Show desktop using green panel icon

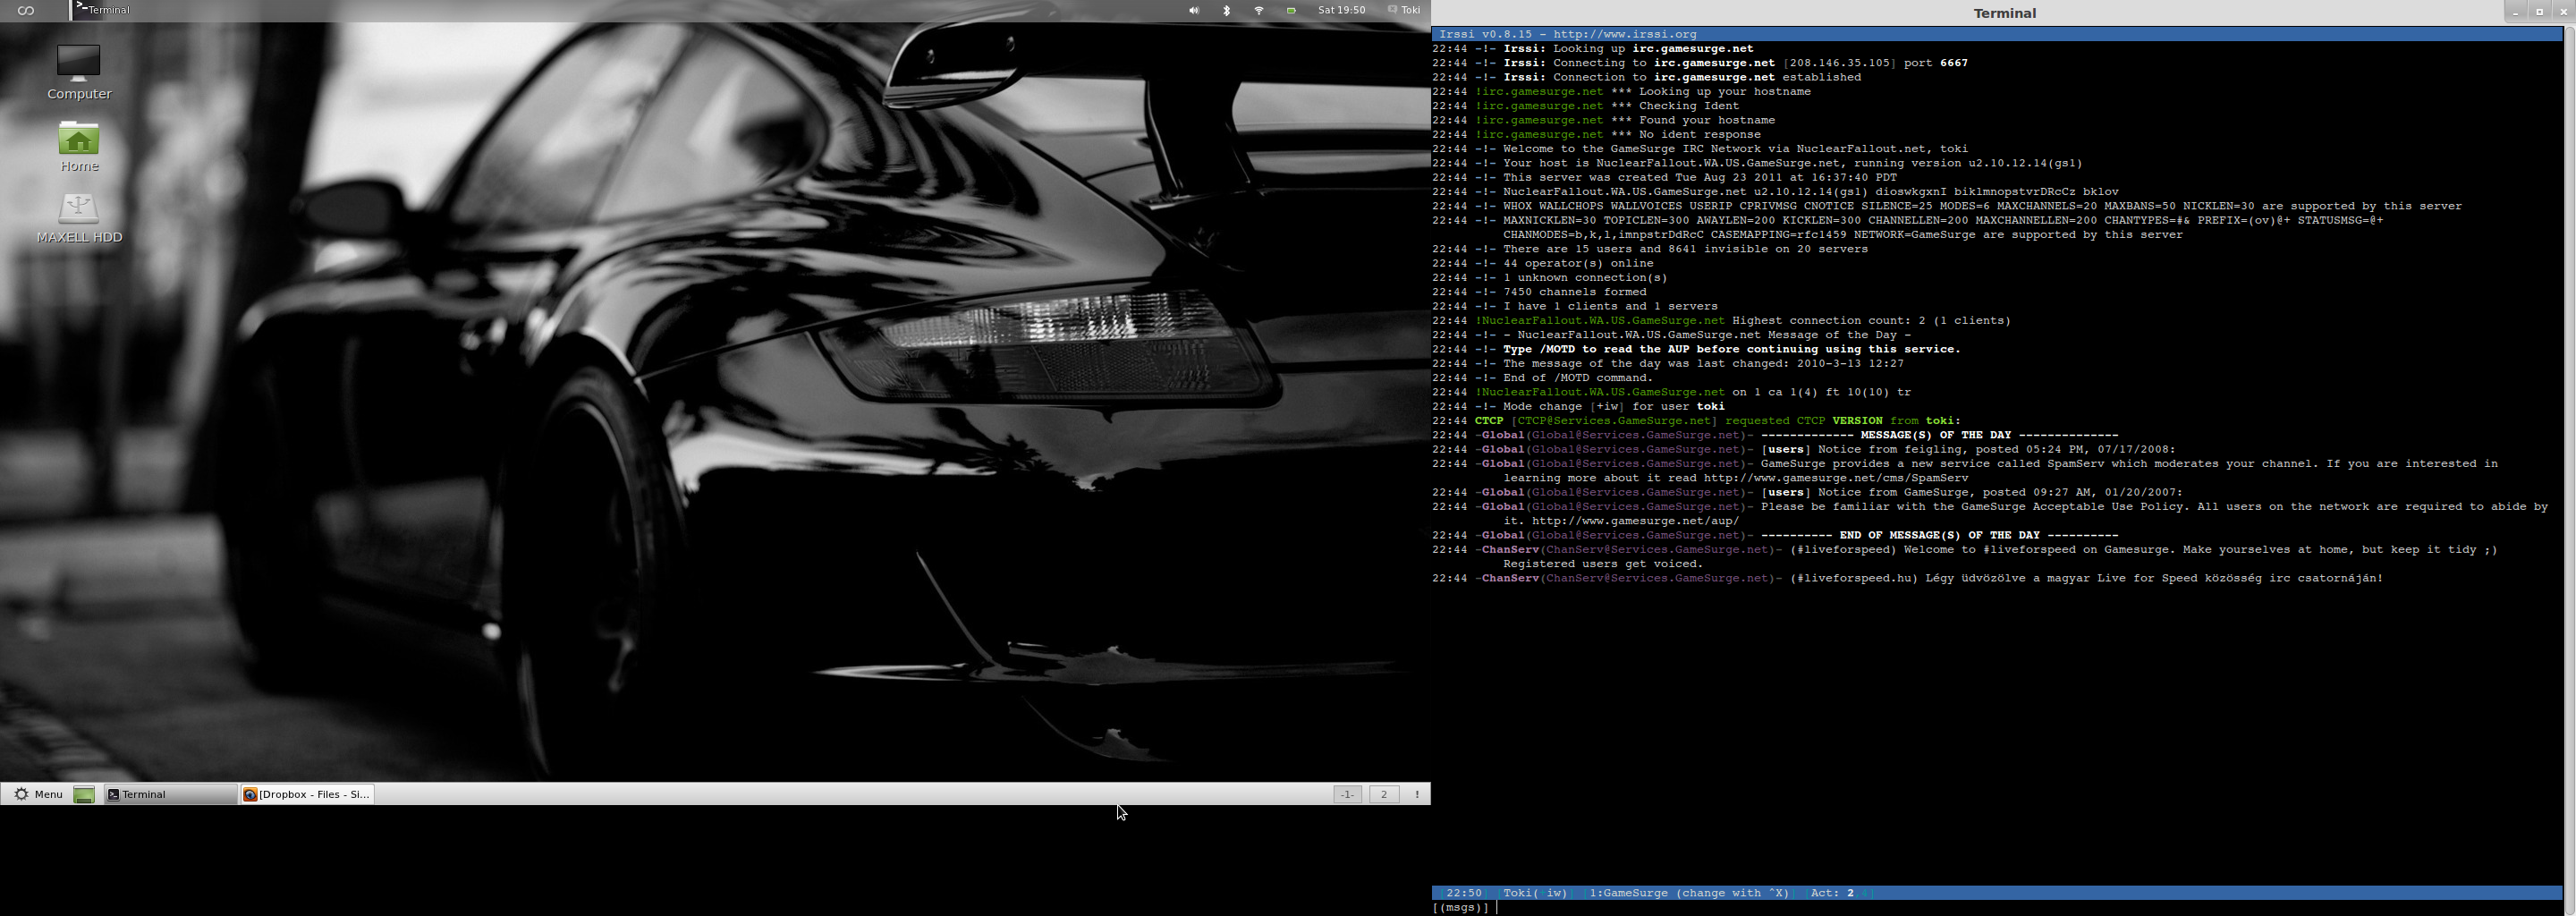84,794
